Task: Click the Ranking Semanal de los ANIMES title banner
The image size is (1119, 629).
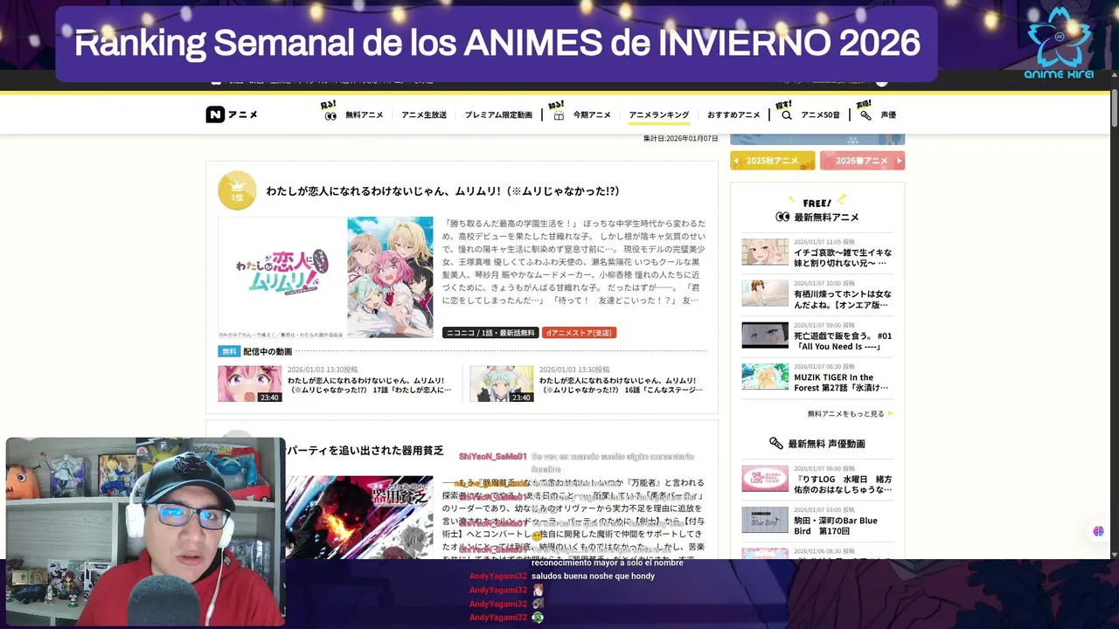Action: click(x=497, y=44)
